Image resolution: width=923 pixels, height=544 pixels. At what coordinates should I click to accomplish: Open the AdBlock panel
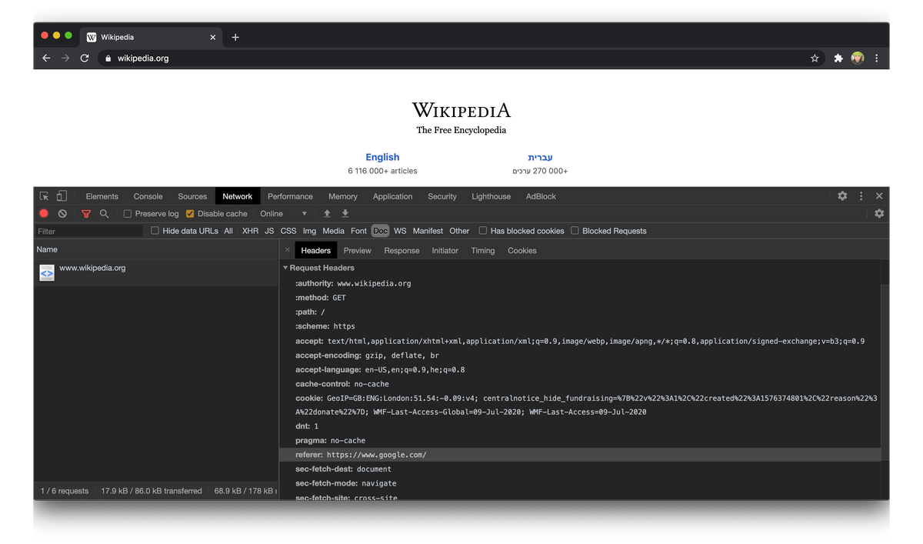541,196
